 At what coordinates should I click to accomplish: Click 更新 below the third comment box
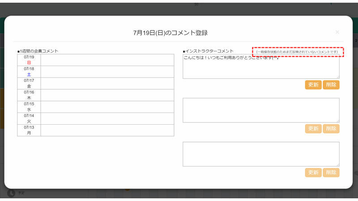(x=313, y=172)
